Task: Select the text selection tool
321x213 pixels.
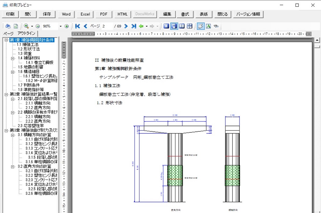Action: tap(208, 26)
